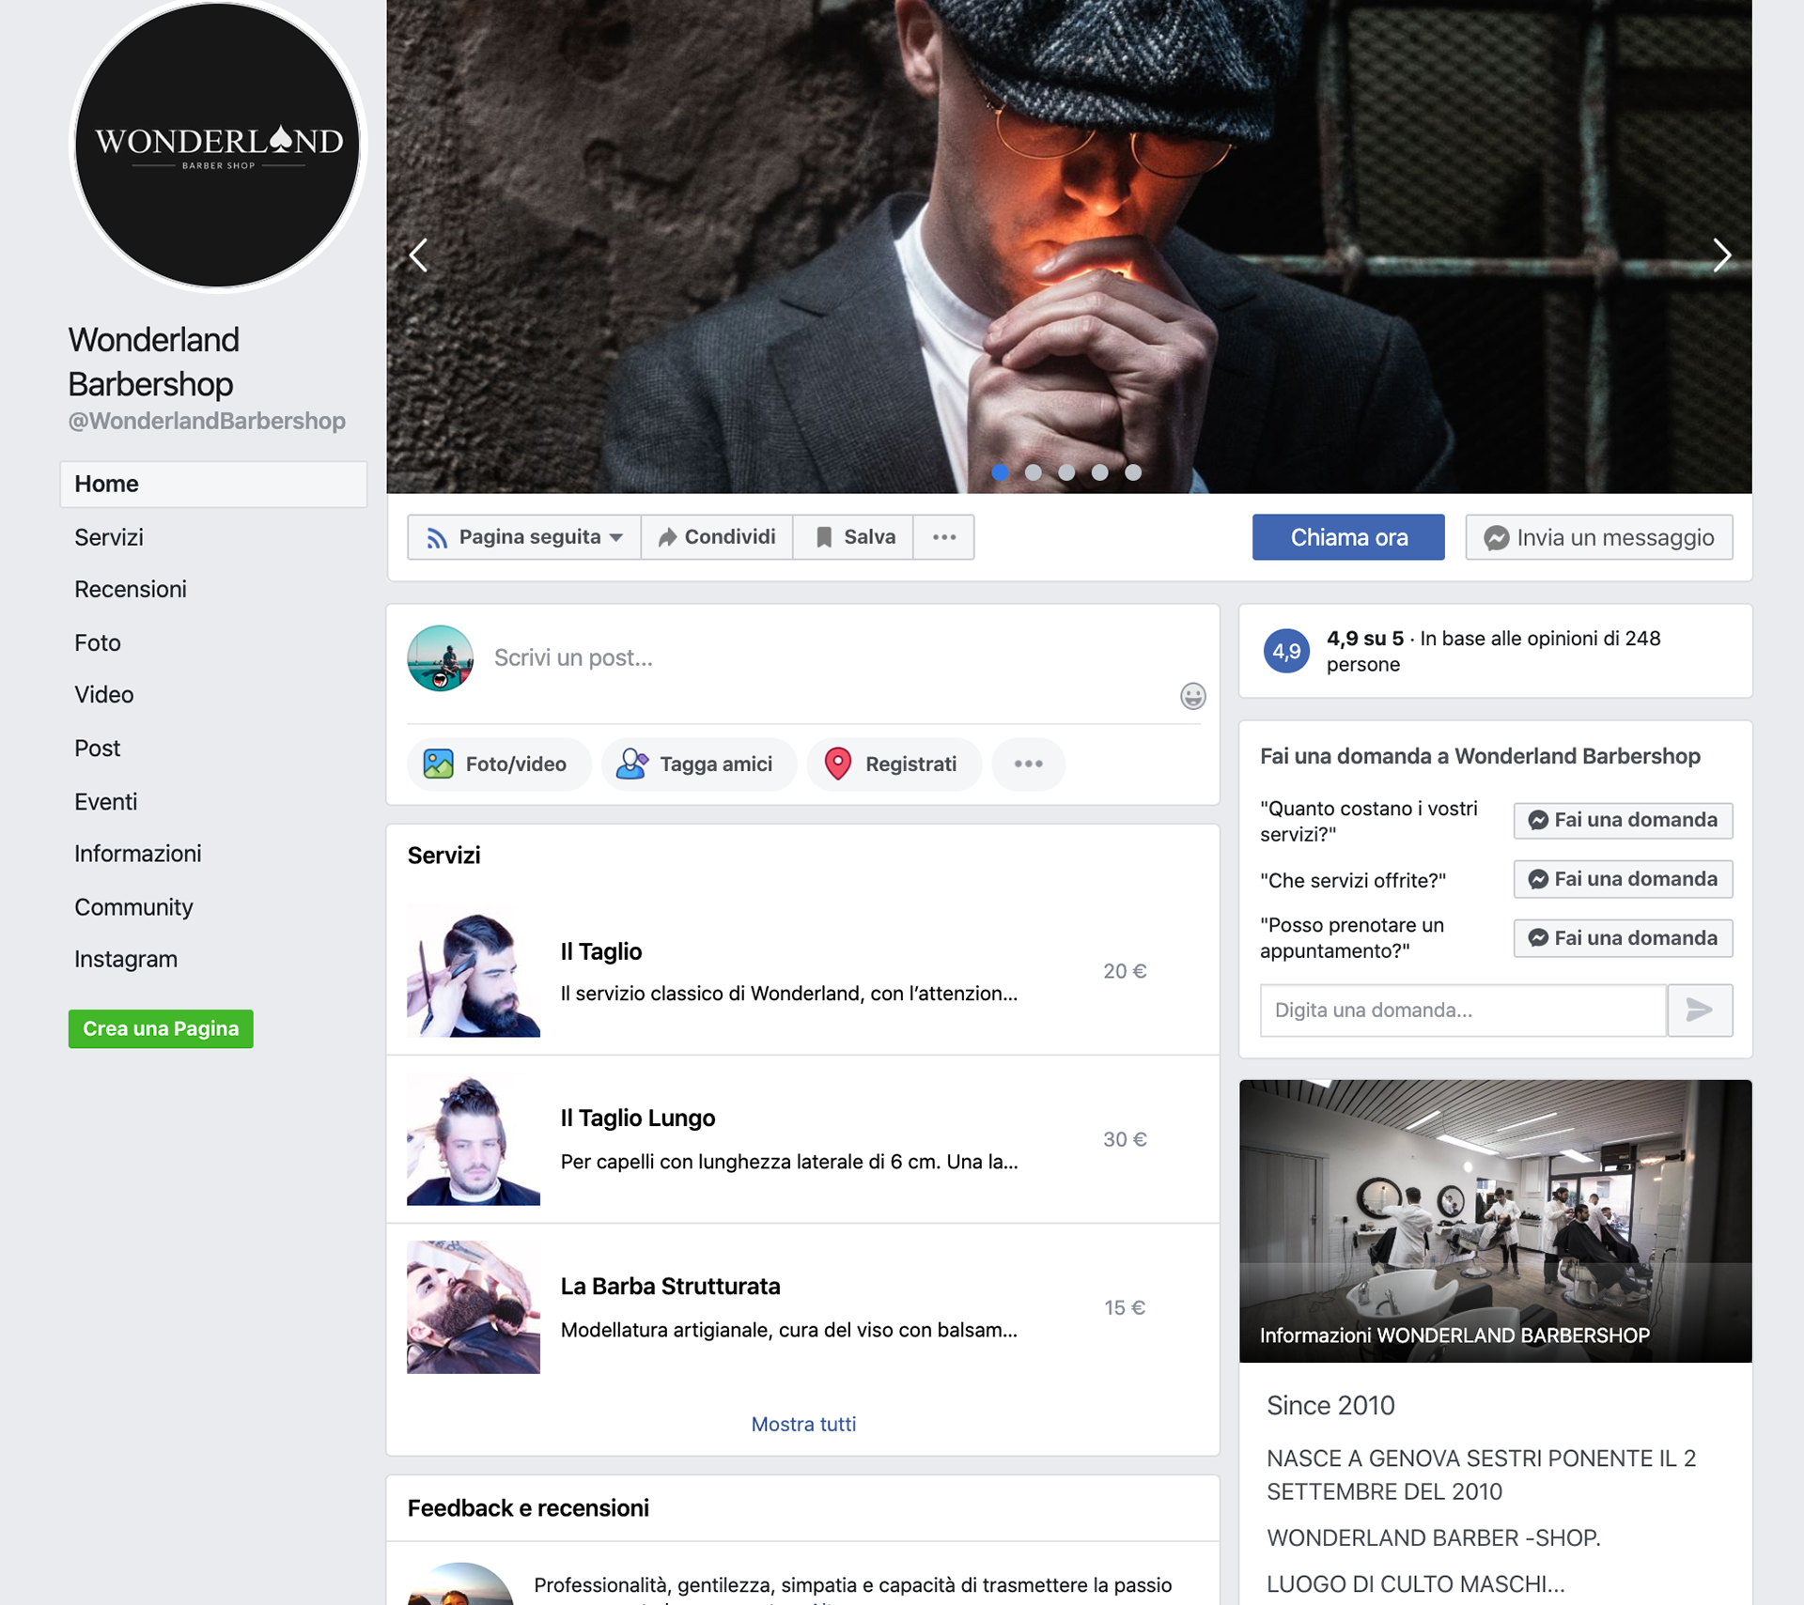Open the Il Taglio service details

[601, 951]
